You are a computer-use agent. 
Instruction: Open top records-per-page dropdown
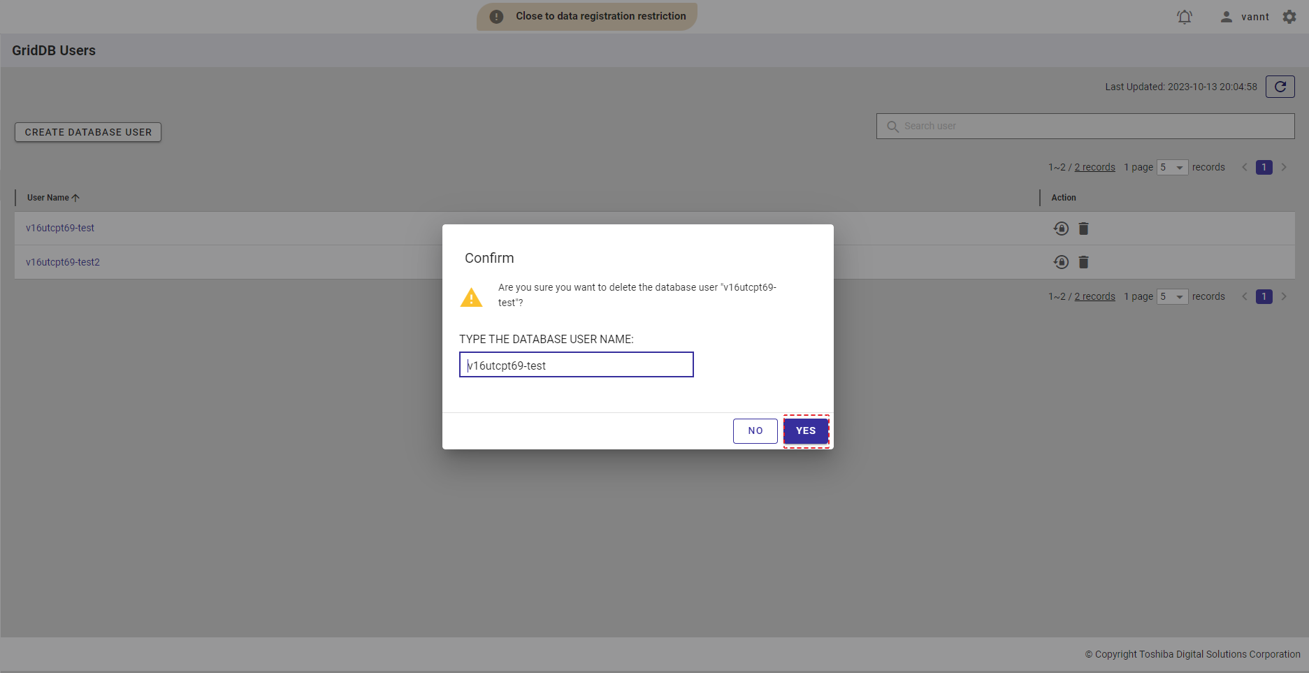[1172, 168]
